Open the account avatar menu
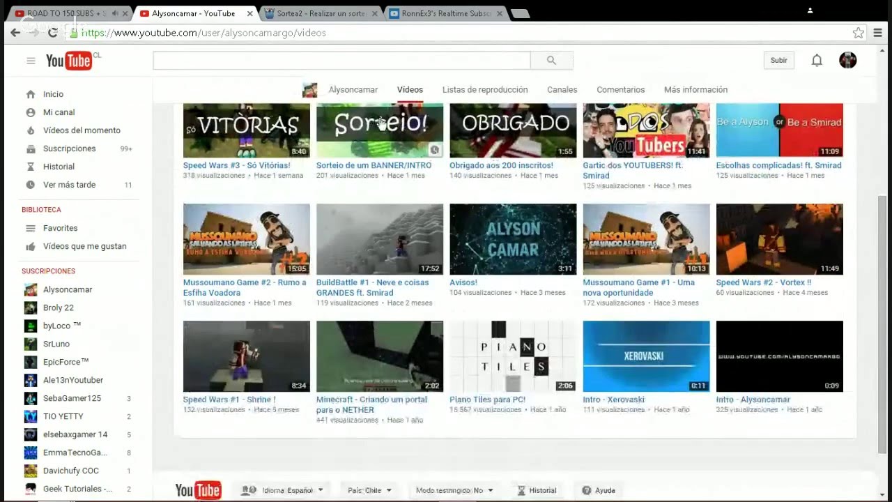The image size is (892, 502). coord(847,61)
